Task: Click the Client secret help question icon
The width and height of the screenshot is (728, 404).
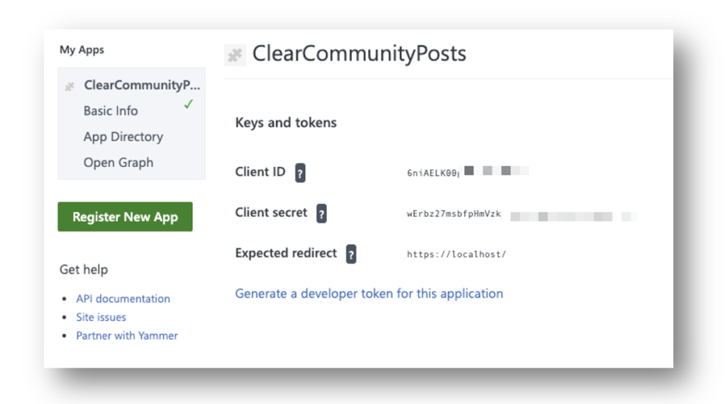Action: (x=321, y=214)
